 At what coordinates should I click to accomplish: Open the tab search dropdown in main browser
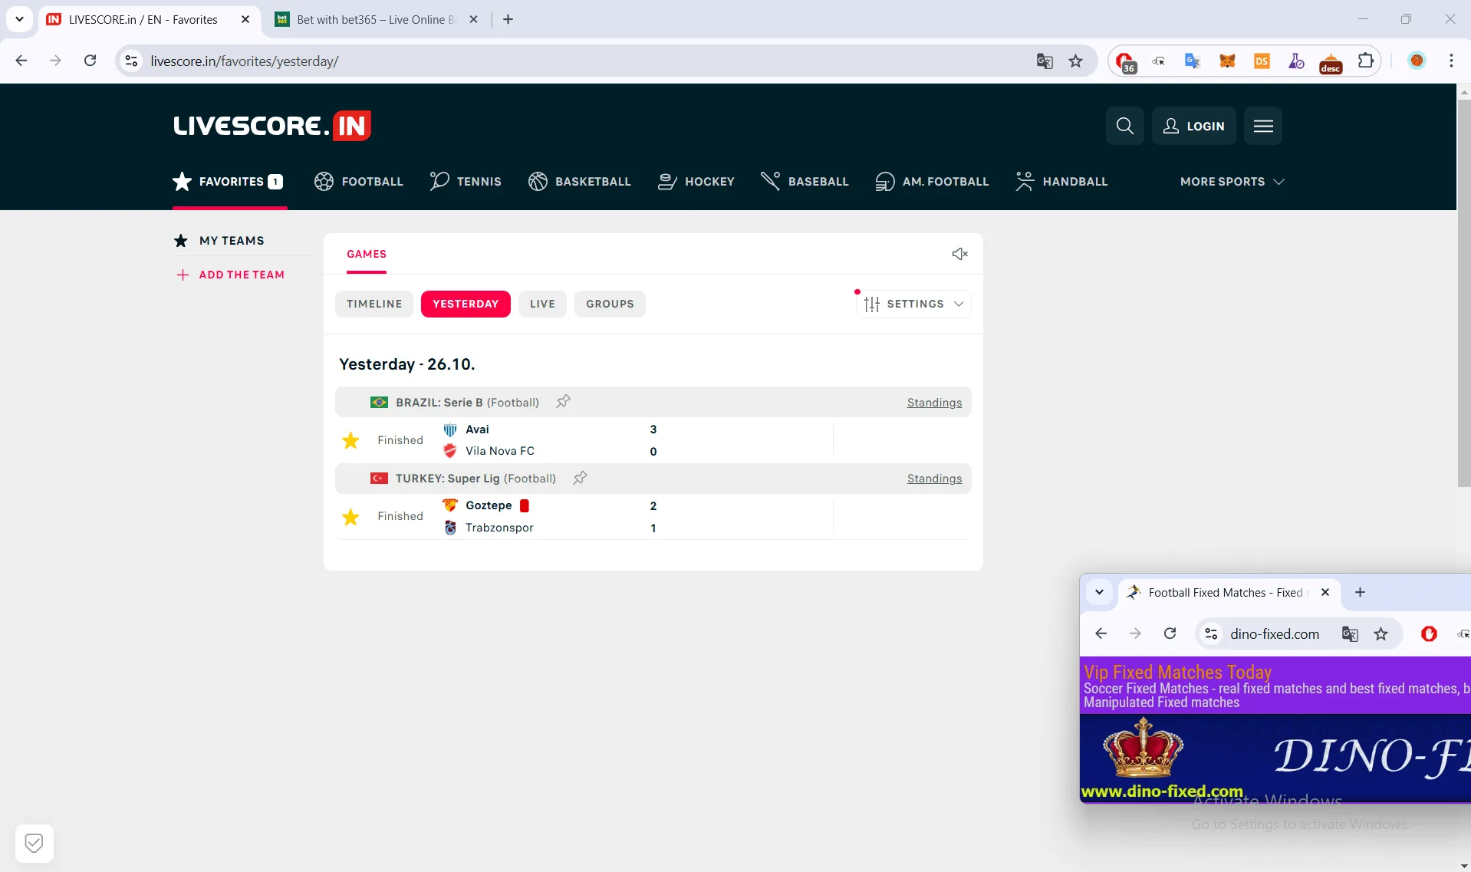[19, 19]
